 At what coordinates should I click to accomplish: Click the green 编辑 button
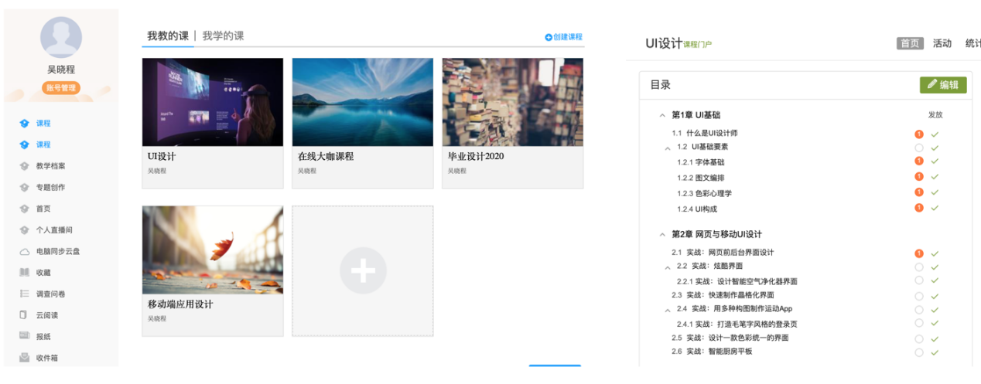942,85
